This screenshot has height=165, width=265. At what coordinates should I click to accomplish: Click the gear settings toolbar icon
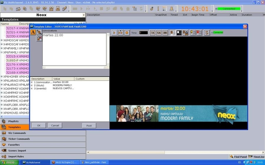pyautogui.click(x=152, y=8)
